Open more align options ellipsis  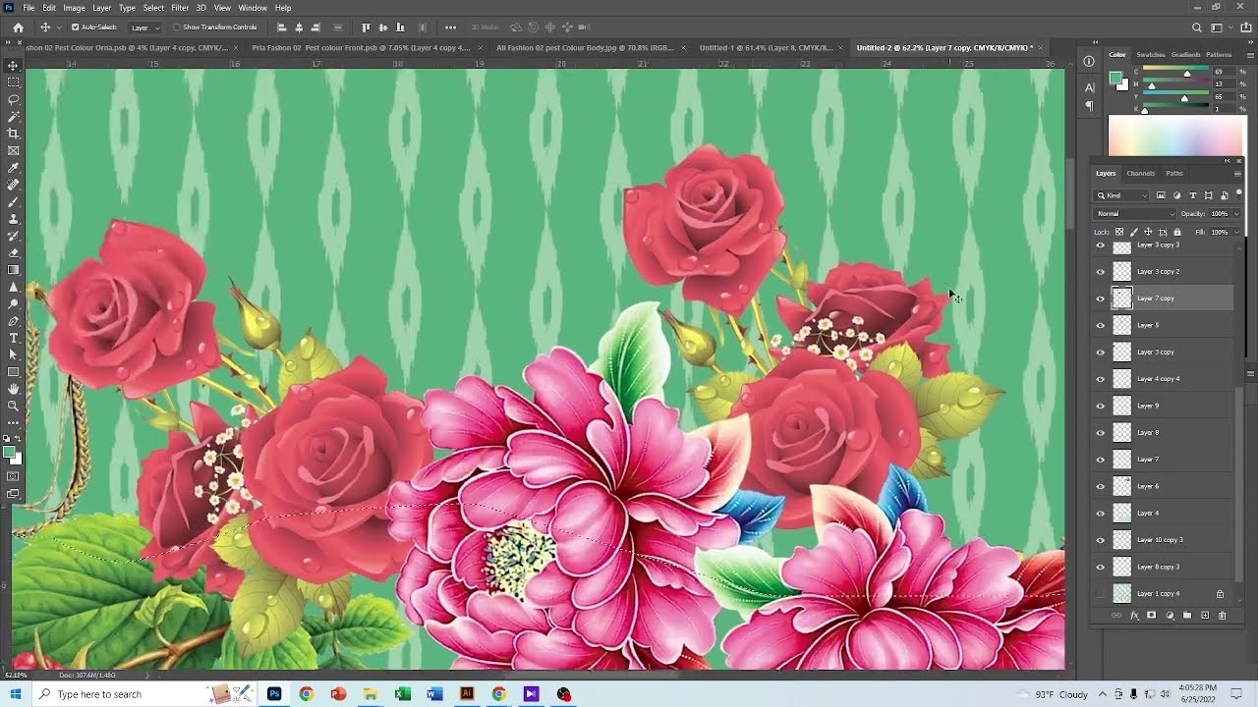pyautogui.click(x=450, y=27)
